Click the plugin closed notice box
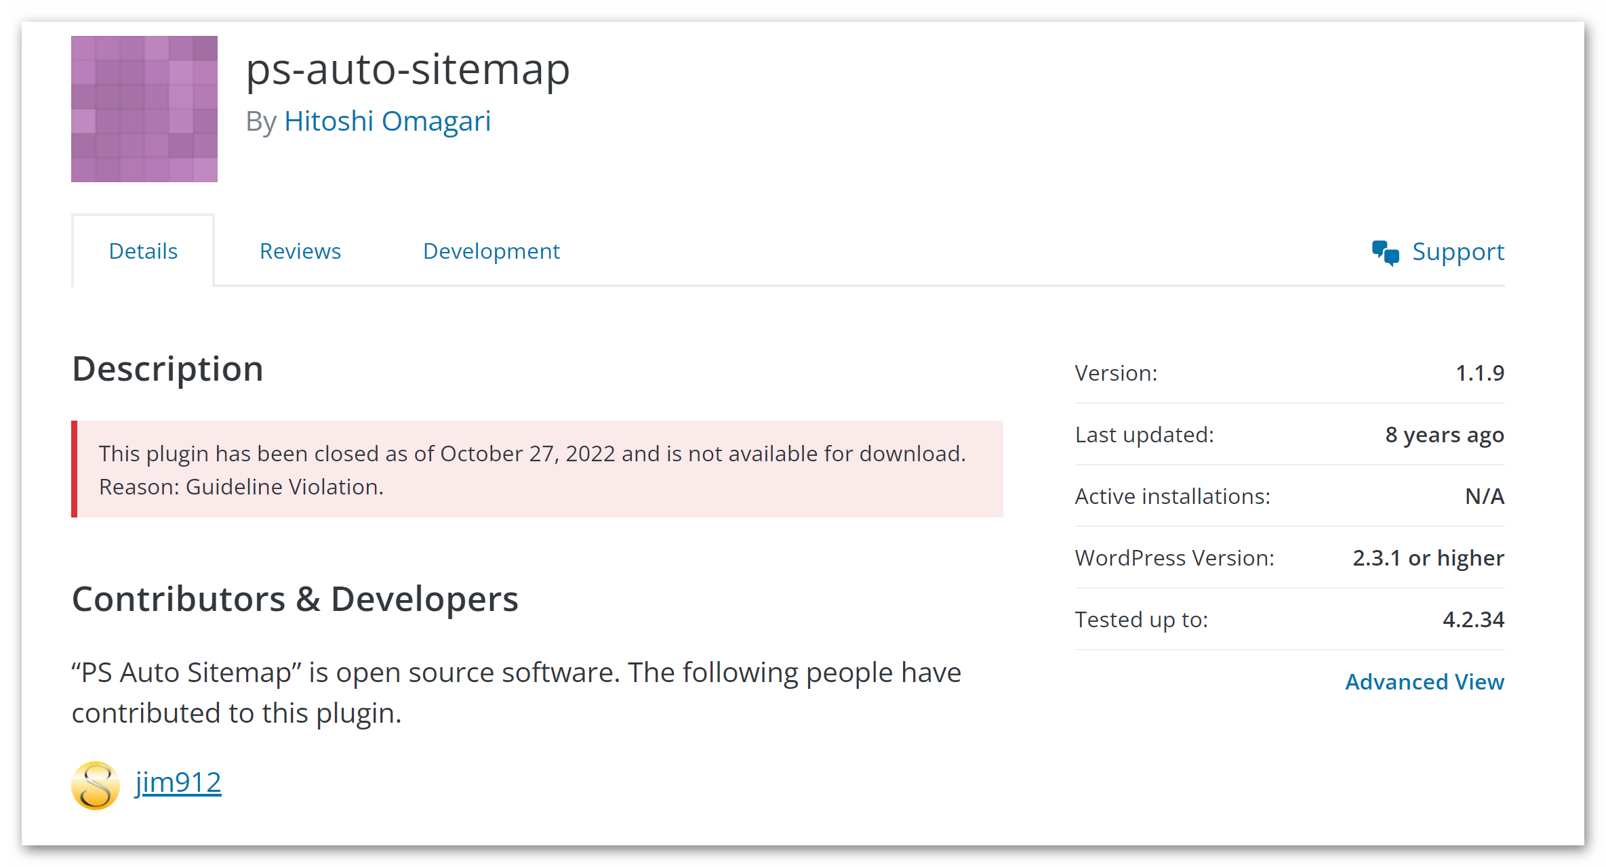The image size is (1606, 867). [537, 469]
